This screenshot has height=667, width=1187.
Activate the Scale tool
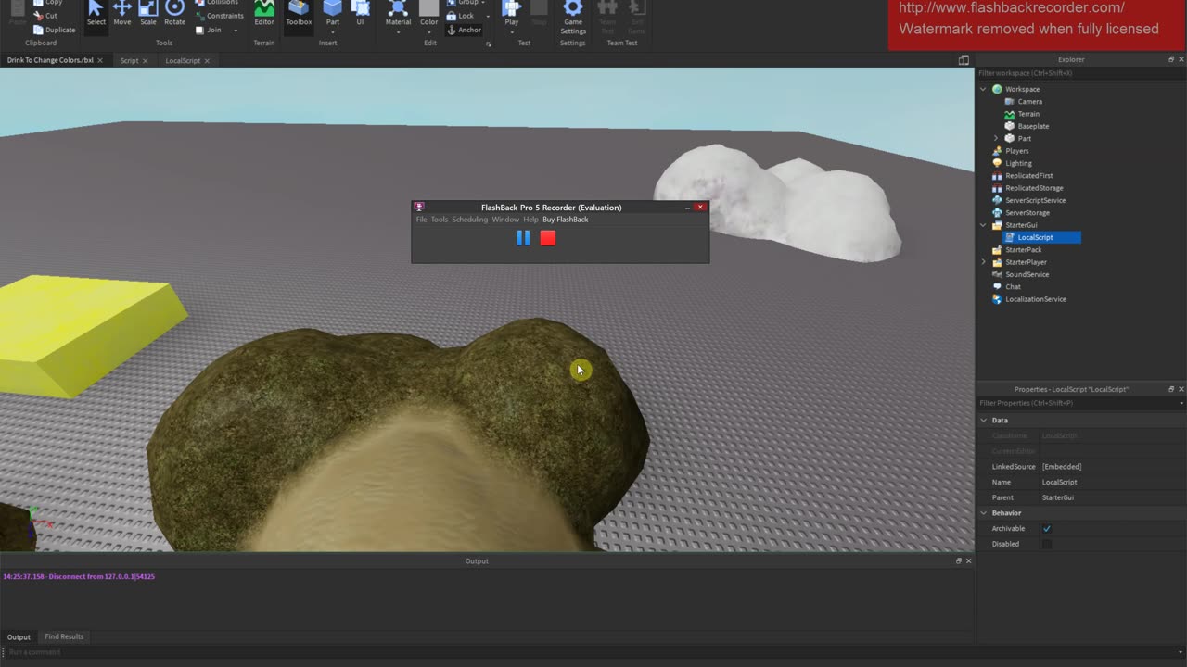point(148,13)
